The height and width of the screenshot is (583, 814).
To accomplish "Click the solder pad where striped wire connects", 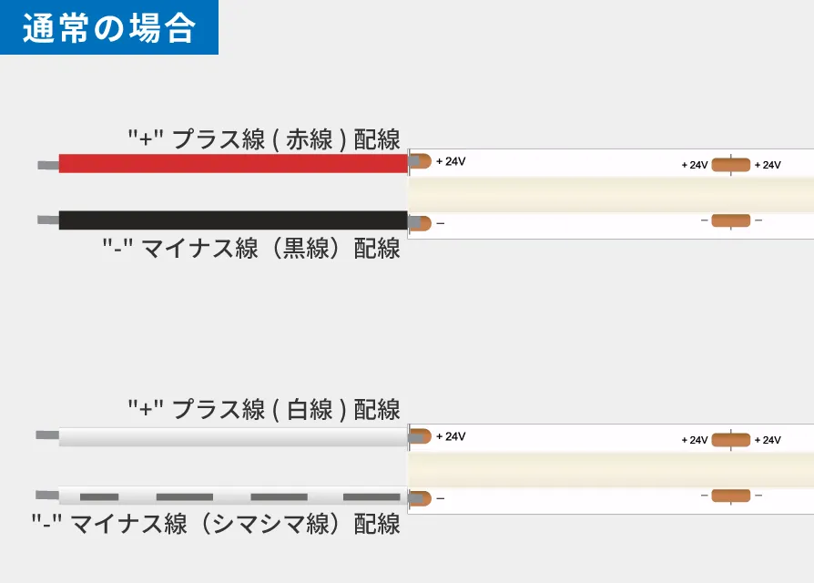I will 420,497.
